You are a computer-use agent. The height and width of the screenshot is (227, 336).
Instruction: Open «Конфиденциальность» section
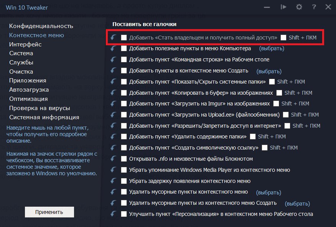point(41,26)
